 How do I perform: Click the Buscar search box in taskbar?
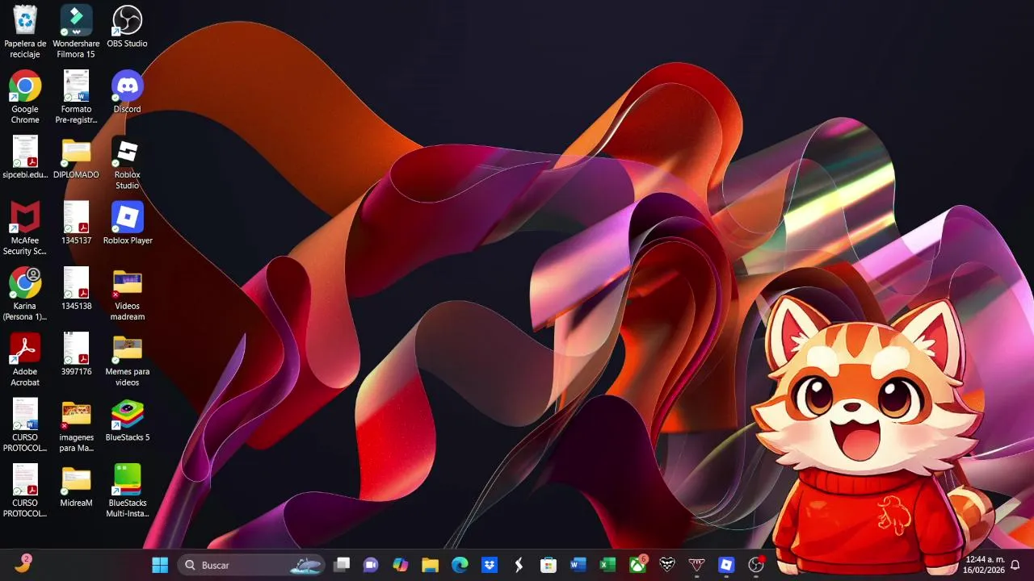250,565
